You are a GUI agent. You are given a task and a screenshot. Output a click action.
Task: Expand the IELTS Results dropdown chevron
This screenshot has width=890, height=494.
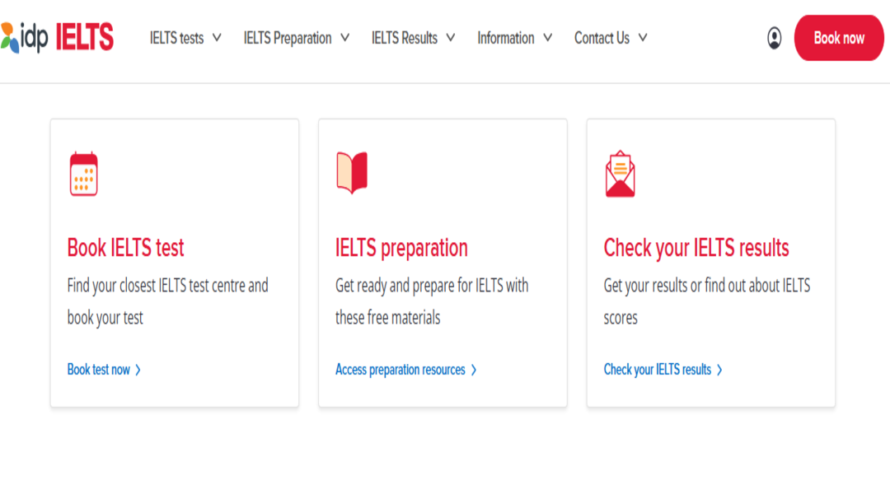(x=451, y=38)
